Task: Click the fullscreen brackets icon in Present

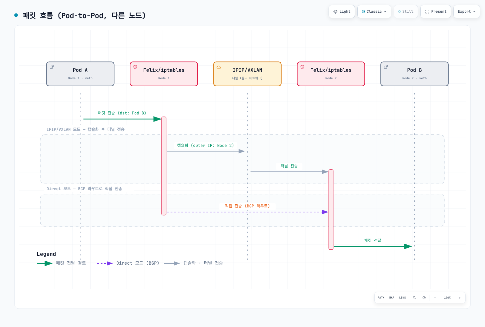Action: [427, 12]
